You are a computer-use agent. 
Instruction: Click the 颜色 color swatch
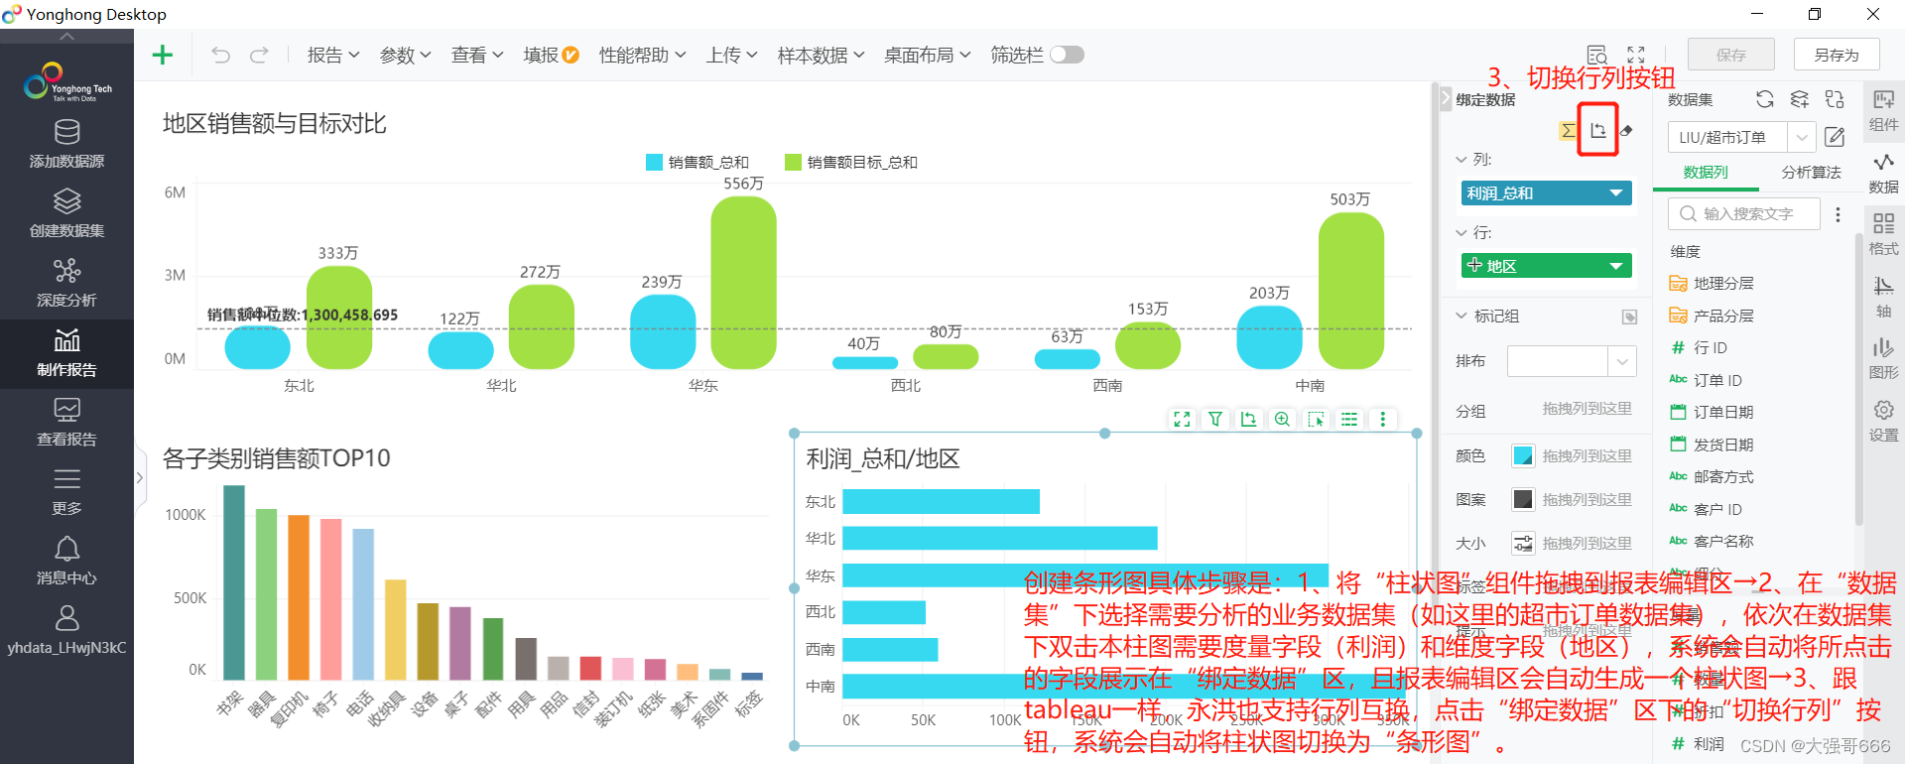[x=1522, y=455]
